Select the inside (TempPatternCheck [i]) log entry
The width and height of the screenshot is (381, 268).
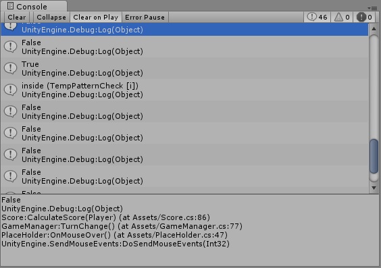tap(184, 90)
